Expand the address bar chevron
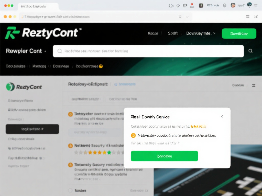This screenshot has width=262, height=196. point(187,17)
